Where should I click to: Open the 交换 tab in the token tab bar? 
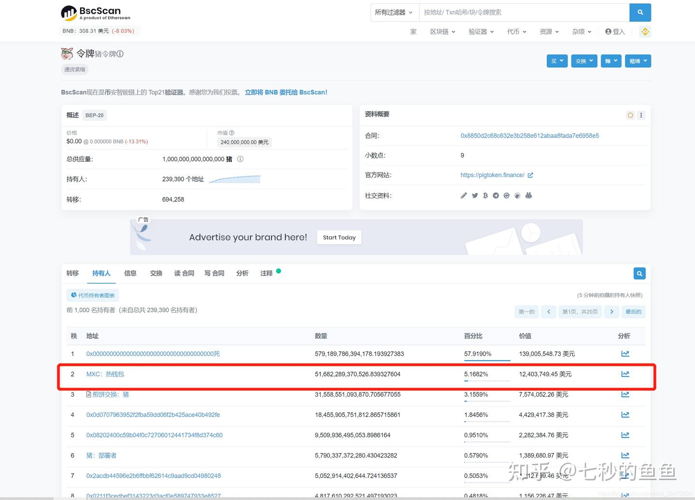pyautogui.click(x=156, y=273)
